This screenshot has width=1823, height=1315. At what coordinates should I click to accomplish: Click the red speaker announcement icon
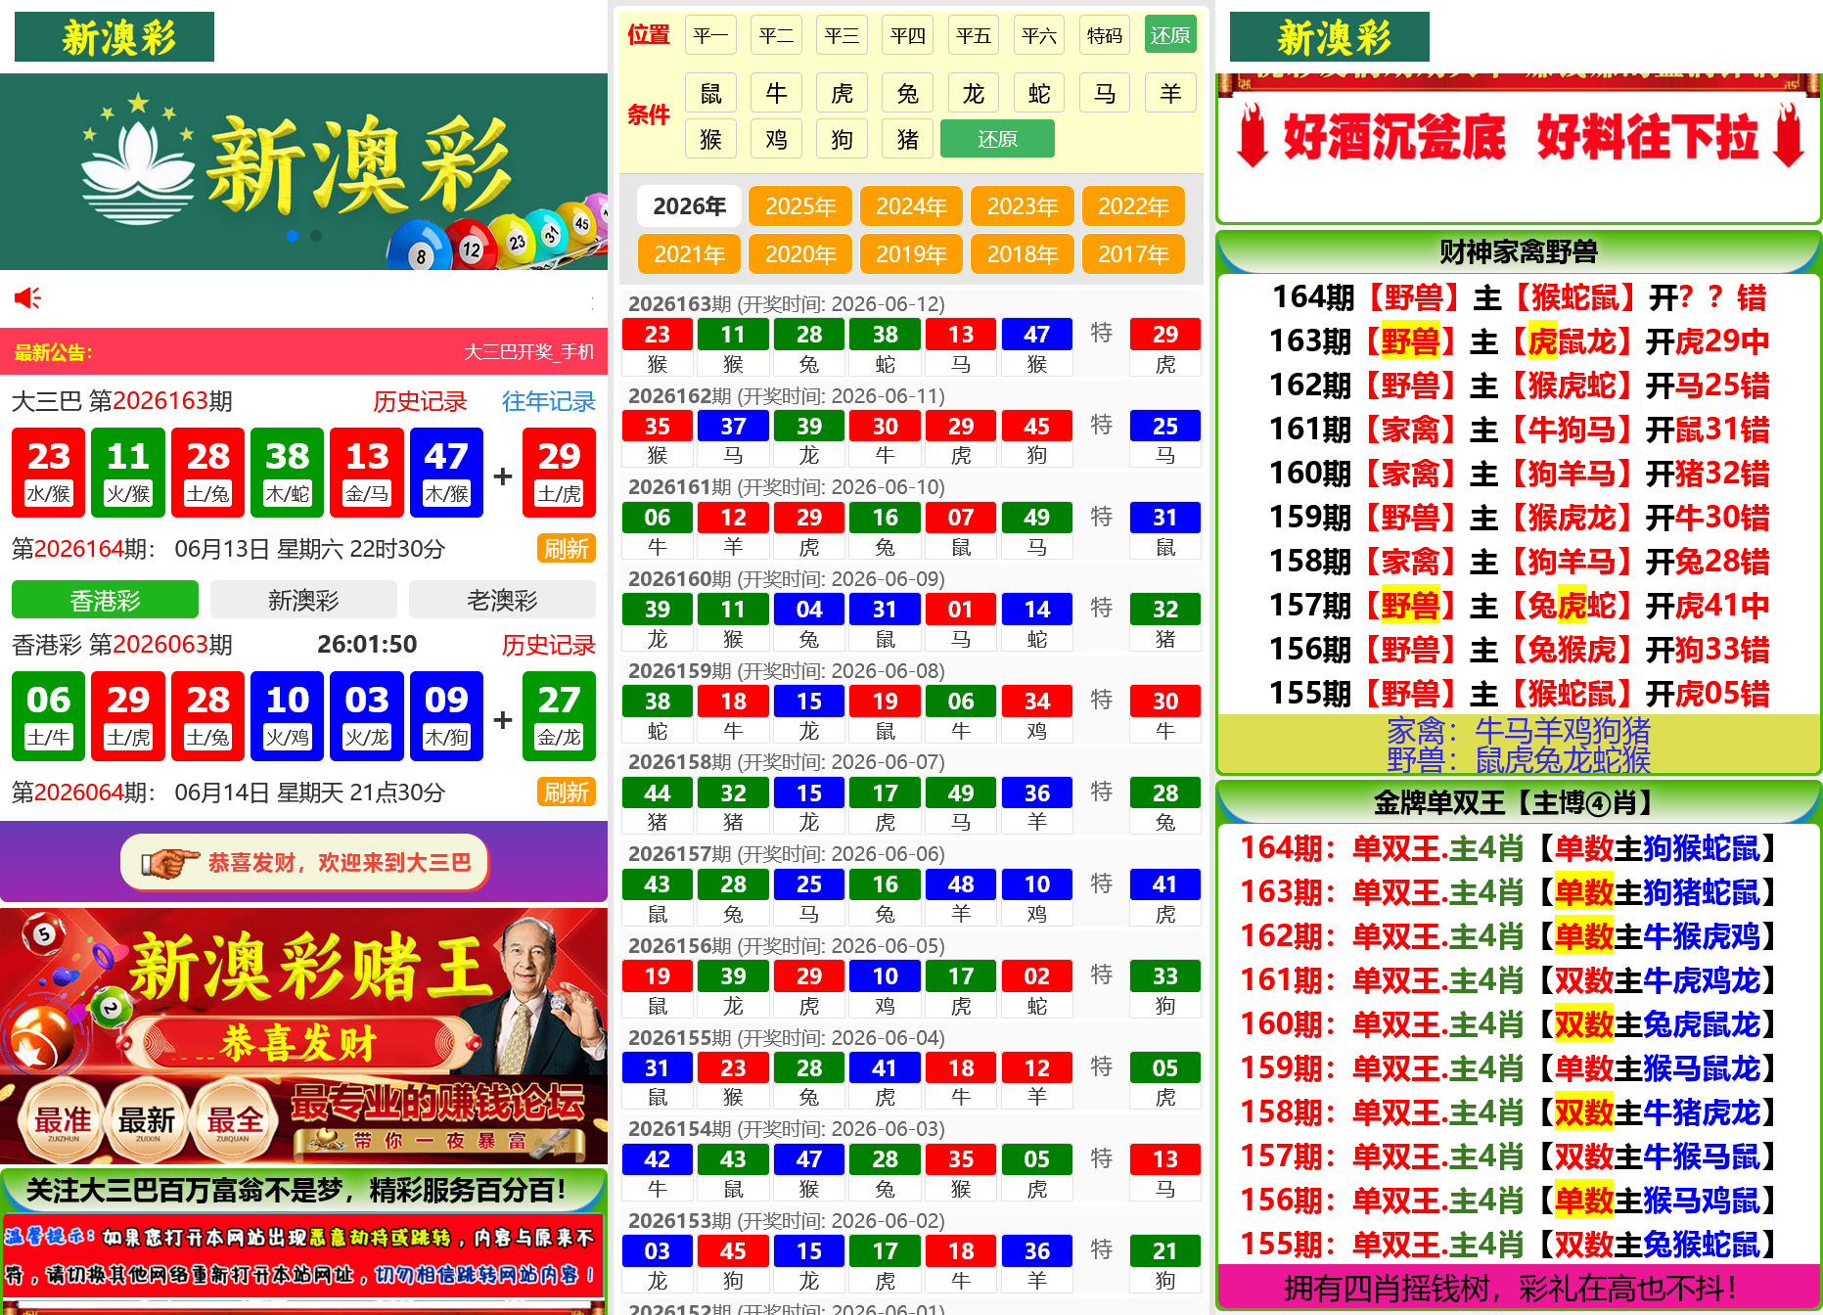point(27,297)
